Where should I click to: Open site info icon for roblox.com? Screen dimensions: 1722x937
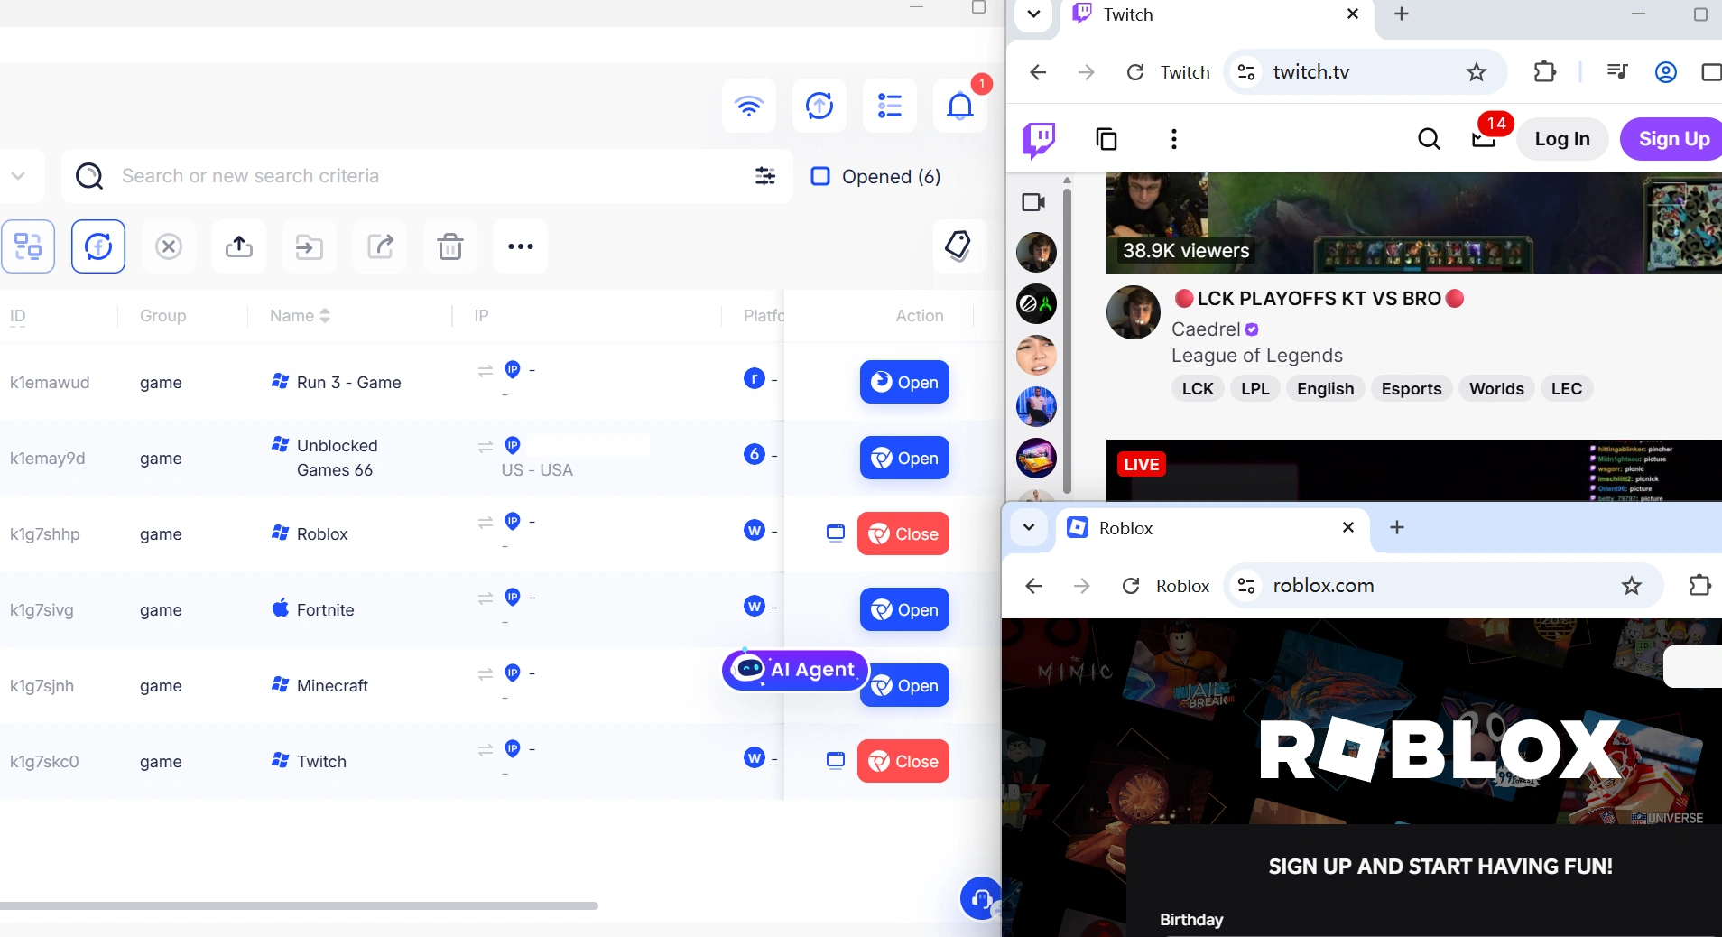(x=1246, y=586)
